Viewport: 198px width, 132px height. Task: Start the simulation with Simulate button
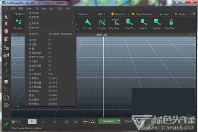pos(108,121)
